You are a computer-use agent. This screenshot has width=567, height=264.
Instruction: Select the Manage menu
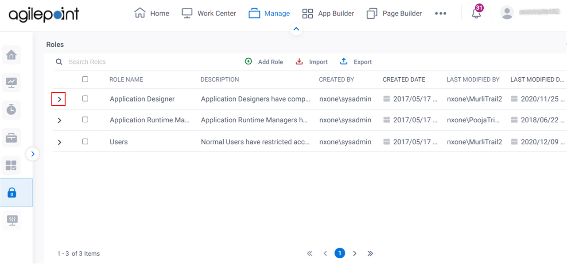269,13
